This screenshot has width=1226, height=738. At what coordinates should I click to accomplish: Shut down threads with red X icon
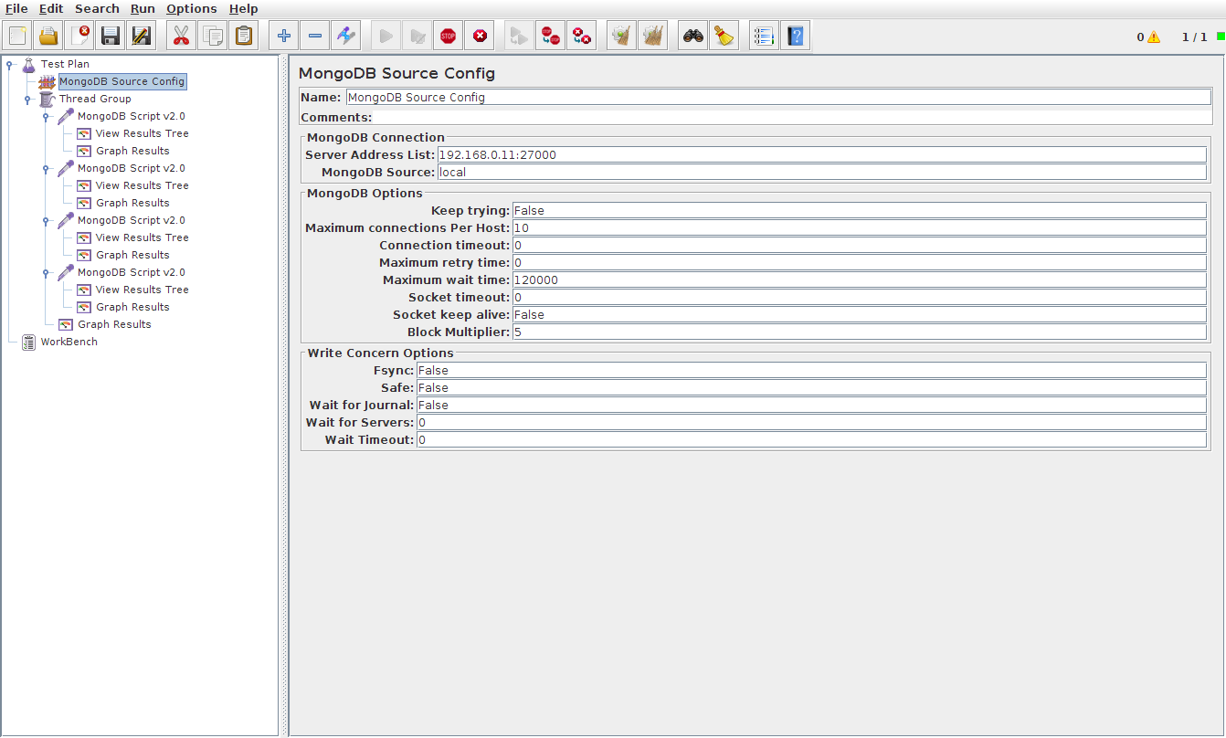point(480,37)
